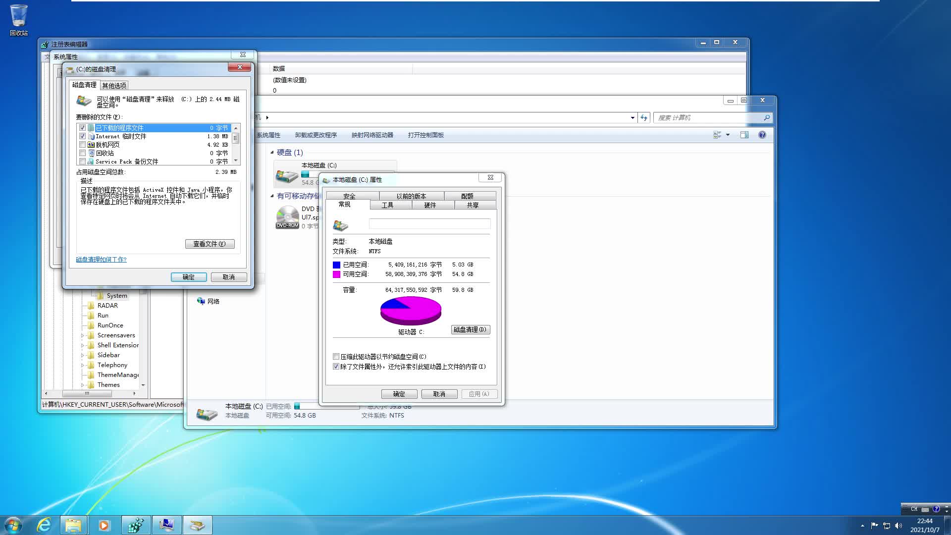Open the Tools tab in C: Properties

pos(387,205)
